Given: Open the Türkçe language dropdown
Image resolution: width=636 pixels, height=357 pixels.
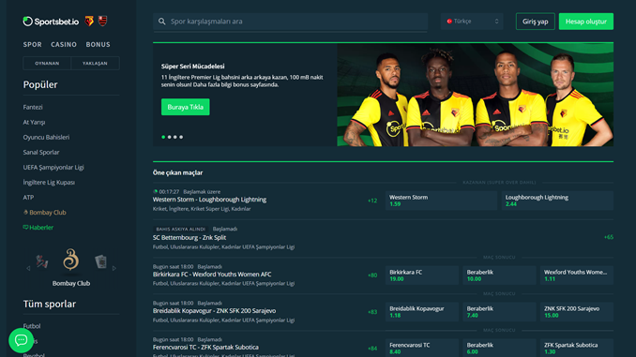Looking at the screenshot, I should (472, 21).
